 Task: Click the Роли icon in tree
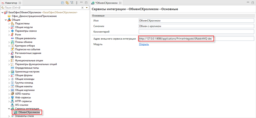pos(12,35)
